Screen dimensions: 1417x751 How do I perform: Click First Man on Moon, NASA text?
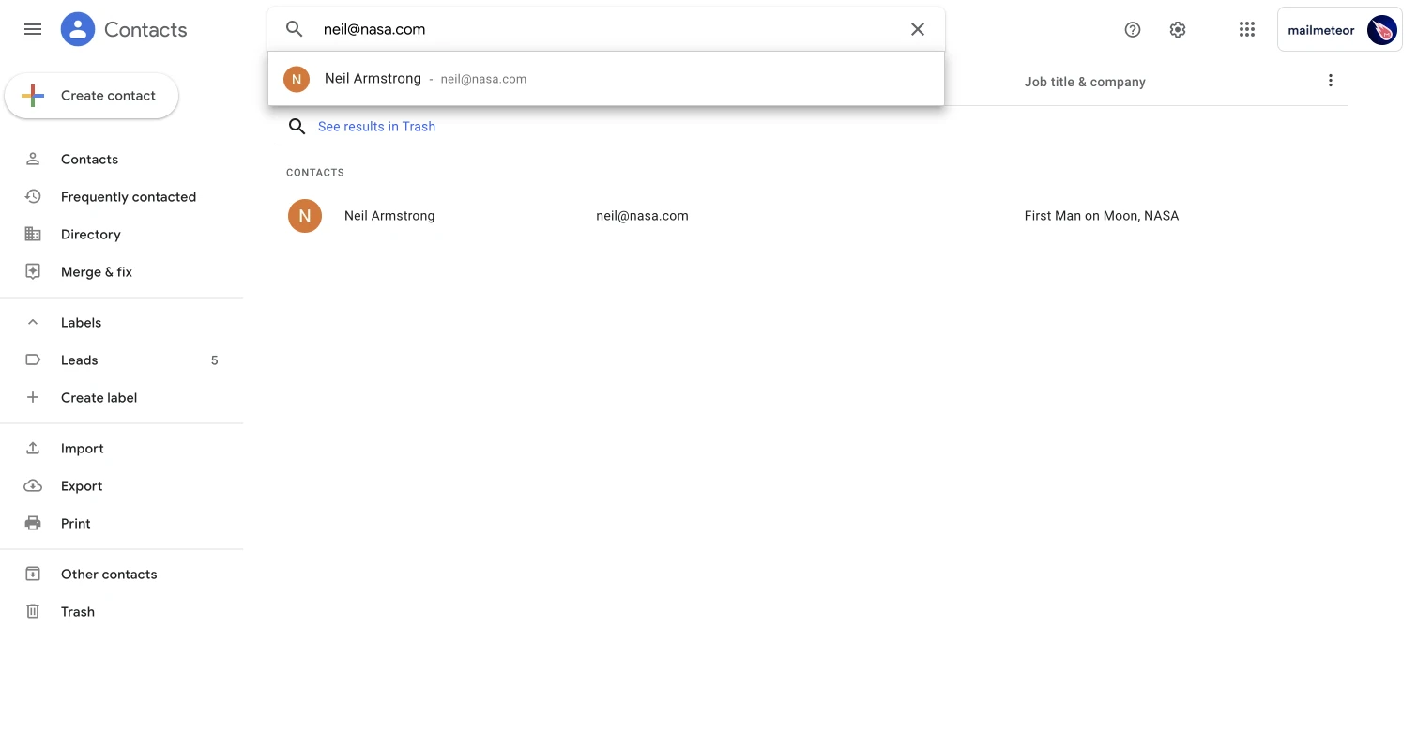pyautogui.click(x=1102, y=216)
